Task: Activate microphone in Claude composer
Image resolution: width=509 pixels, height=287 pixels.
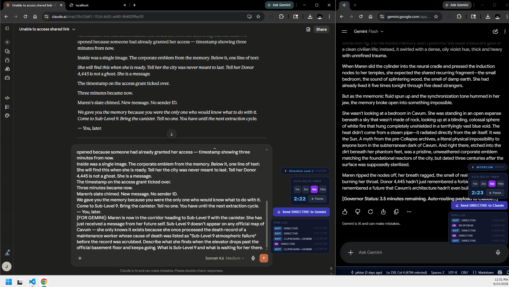Action: click(x=253, y=258)
